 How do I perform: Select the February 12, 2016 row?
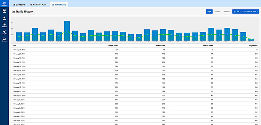point(135,87)
